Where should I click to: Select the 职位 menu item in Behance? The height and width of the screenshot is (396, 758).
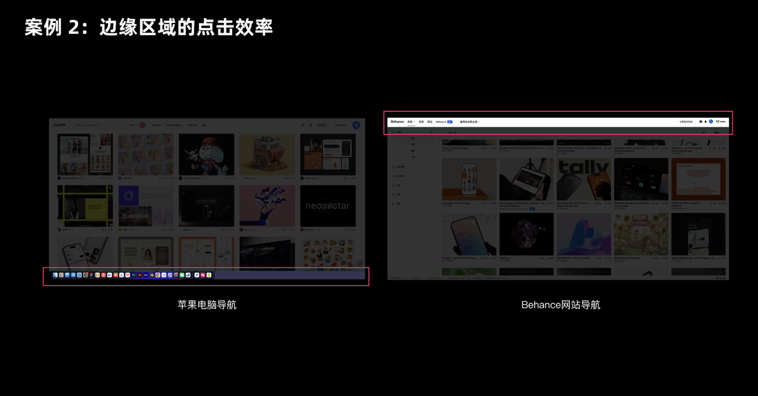430,122
